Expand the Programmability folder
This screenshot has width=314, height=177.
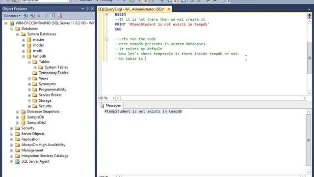pyautogui.click(x=29, y=89)
